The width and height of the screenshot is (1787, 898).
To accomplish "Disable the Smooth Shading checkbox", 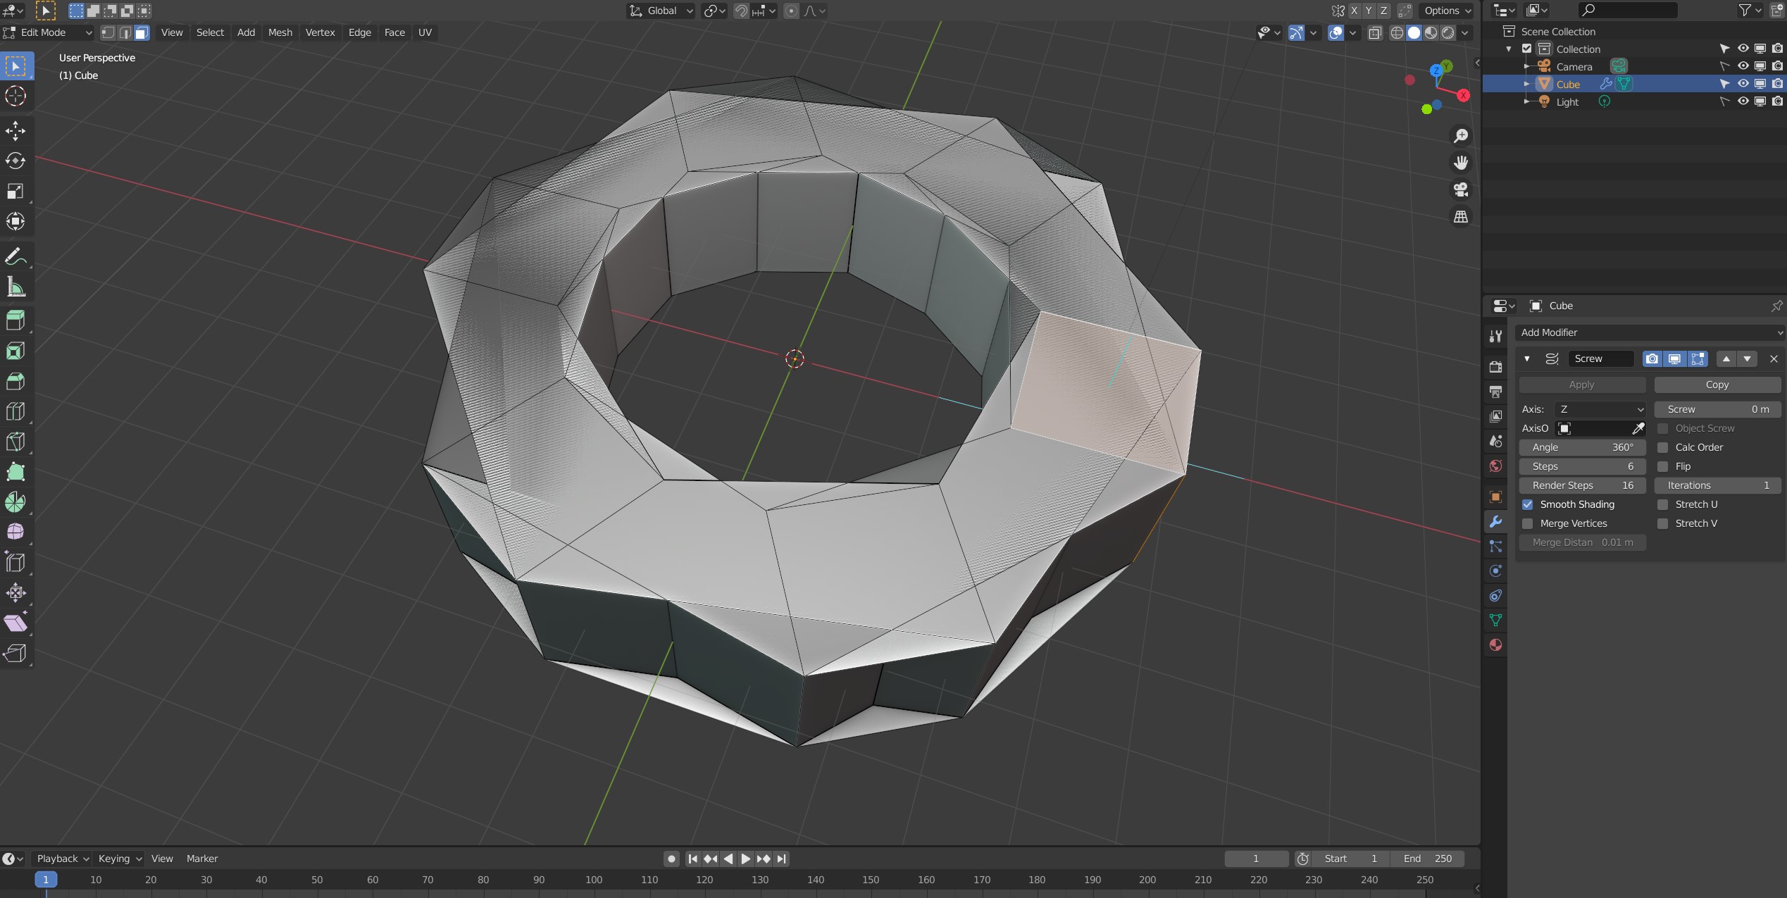I will point(1527,504).
